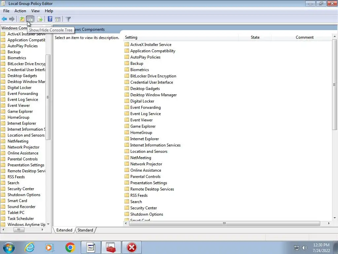Screen dimensions: 338x254
Task: Click the Forward arrow toolbar icon
Action: [x=12, y=19]
